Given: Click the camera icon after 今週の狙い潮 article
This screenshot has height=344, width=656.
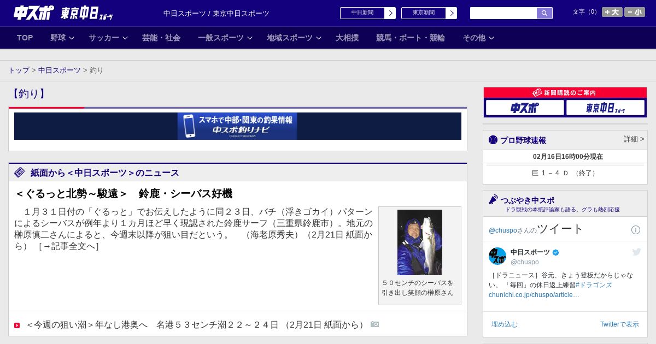Looking at the screenshot, I should [374, 324].
